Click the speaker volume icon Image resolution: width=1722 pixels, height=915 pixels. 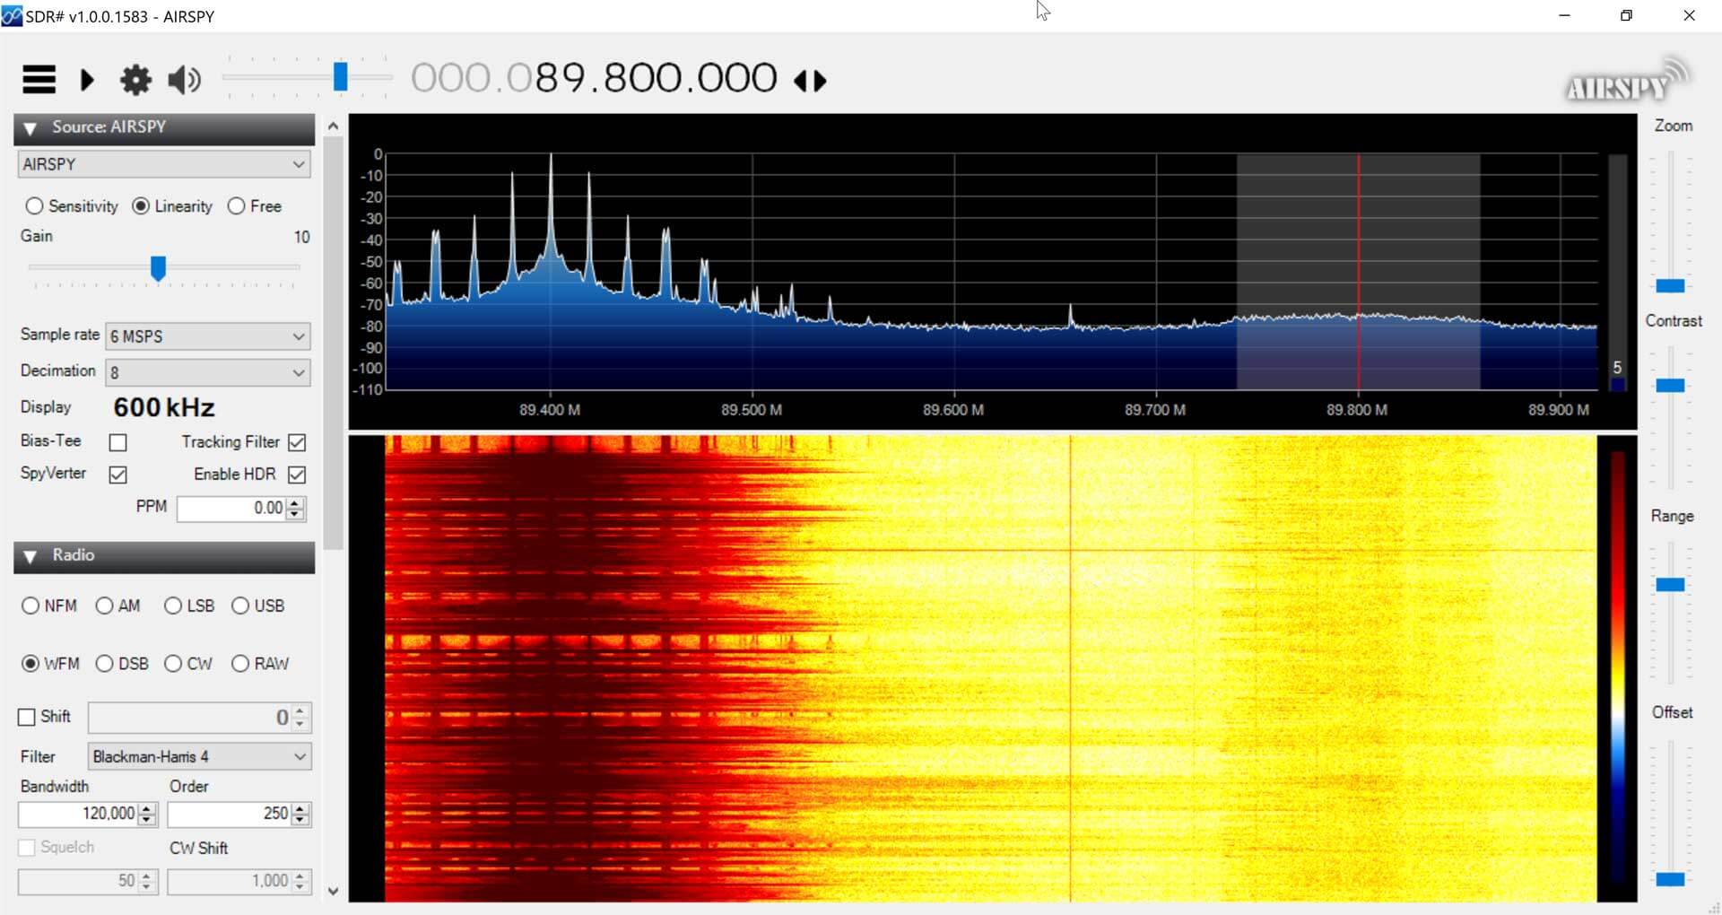click(182, 80)
